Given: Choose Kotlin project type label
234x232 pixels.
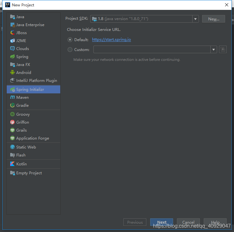Looking at the screenshot, I should [21, 164].
